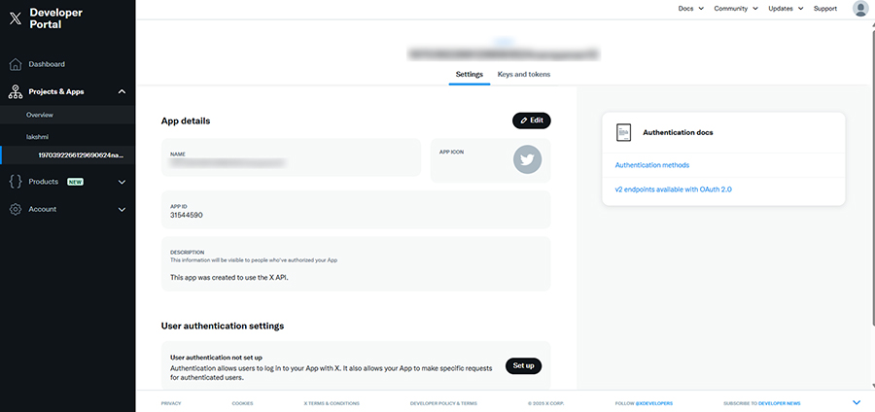
Task: Switch to the Keys and tokens tab
Action: [x=524, y=74]
